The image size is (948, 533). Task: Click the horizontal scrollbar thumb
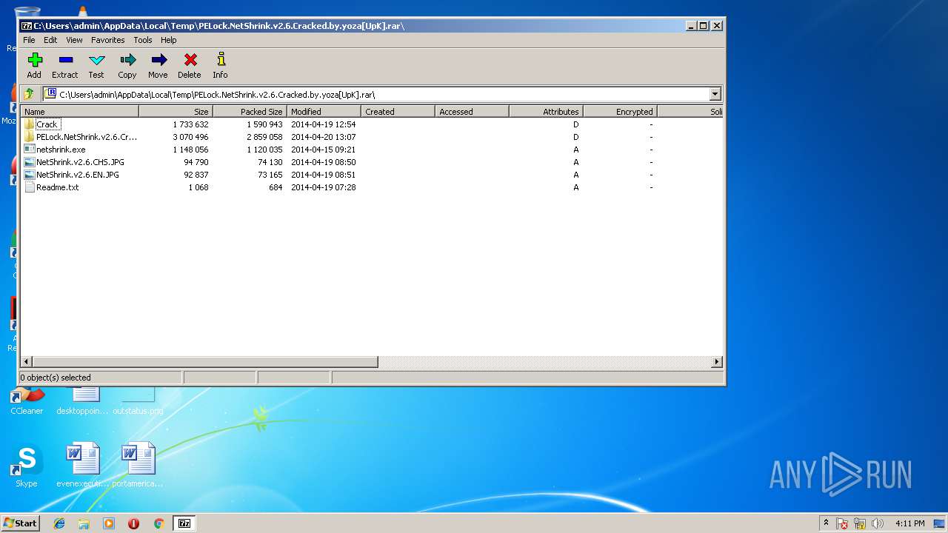tap(205, 362)
